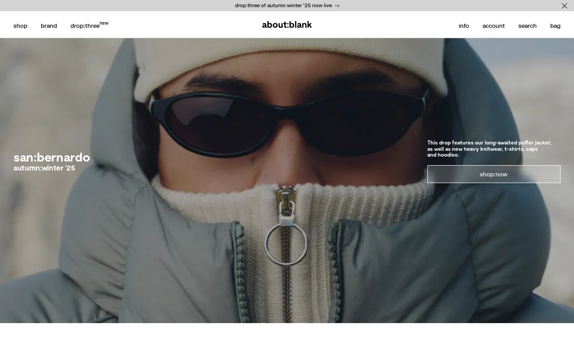The height and width of the screenshot is (359, 574).
Task: Open the shop menu
Action: pos(20,26)
